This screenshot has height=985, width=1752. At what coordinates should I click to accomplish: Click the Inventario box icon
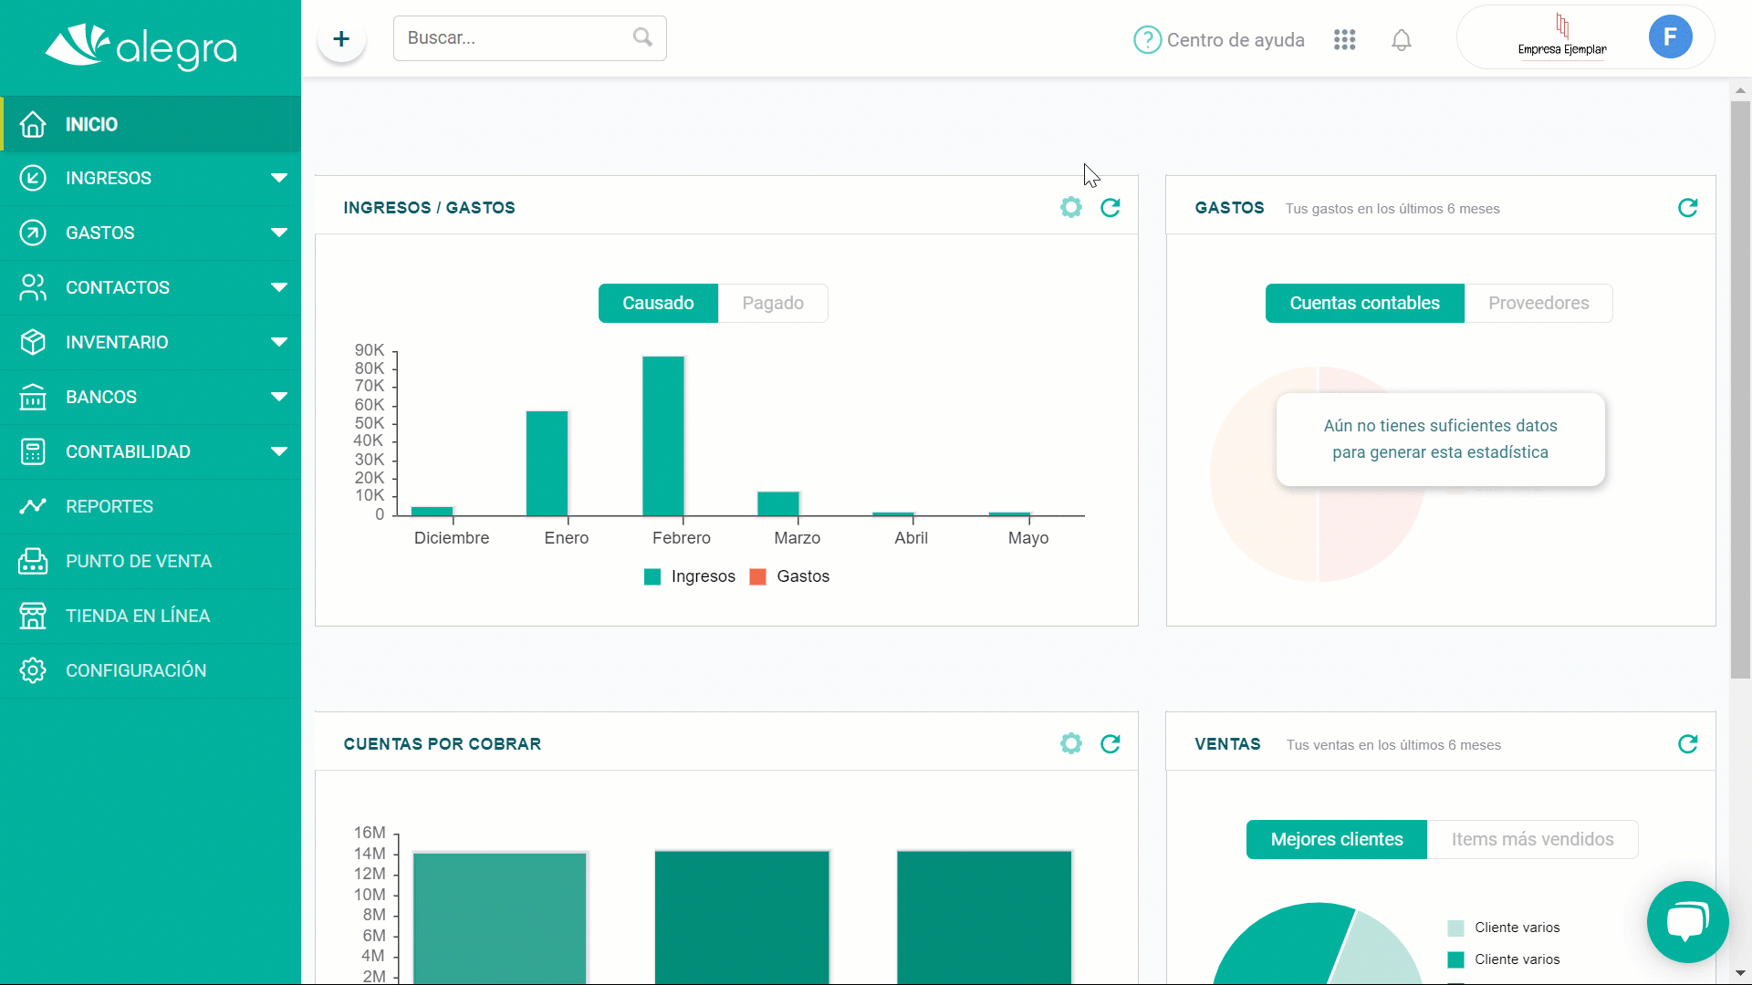pyautogui.click(x=33, y=342)
